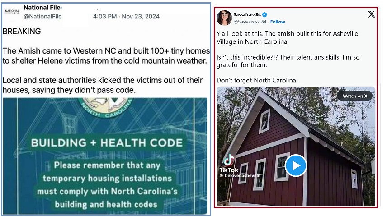The height and width of the screenshot is (220, 387).
Task: Click the @belovedasheville TikTok watermark
Action: (x=240, y=175)
